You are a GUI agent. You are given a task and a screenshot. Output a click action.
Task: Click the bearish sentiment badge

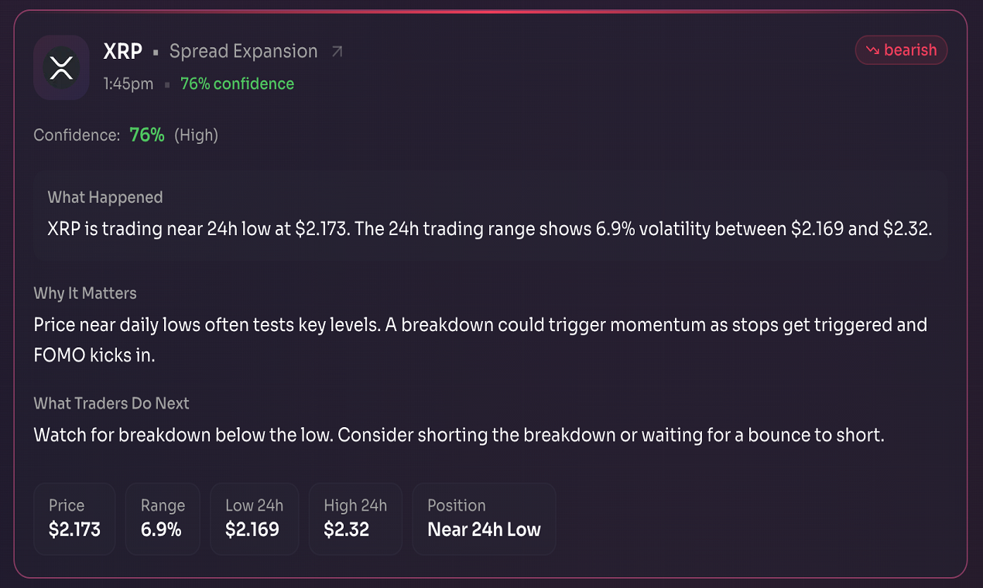coord(901,50)
